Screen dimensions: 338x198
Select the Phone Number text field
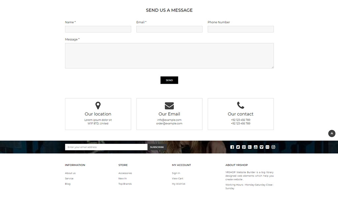tap(241, 29)
